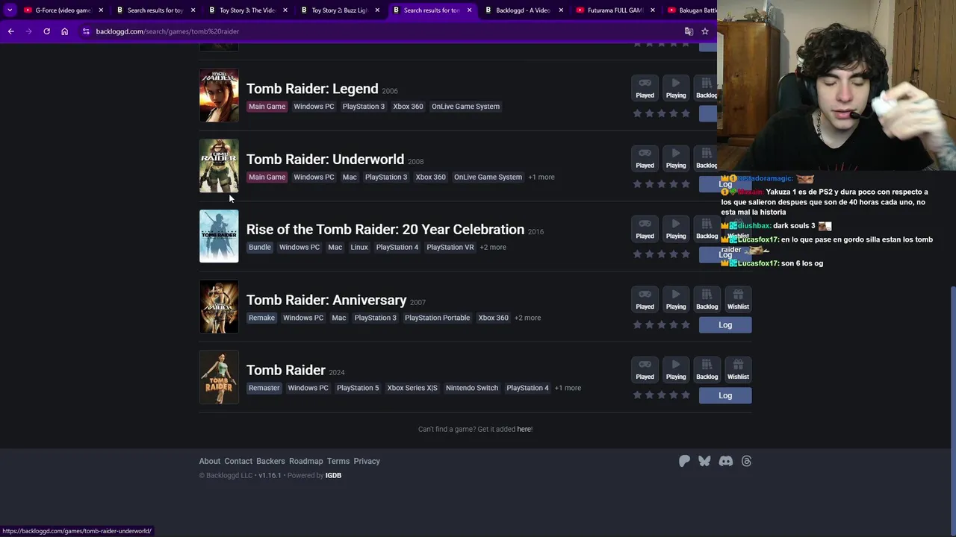956x537 pixels.
Task: Reload the current page
Action: [46, 31]
